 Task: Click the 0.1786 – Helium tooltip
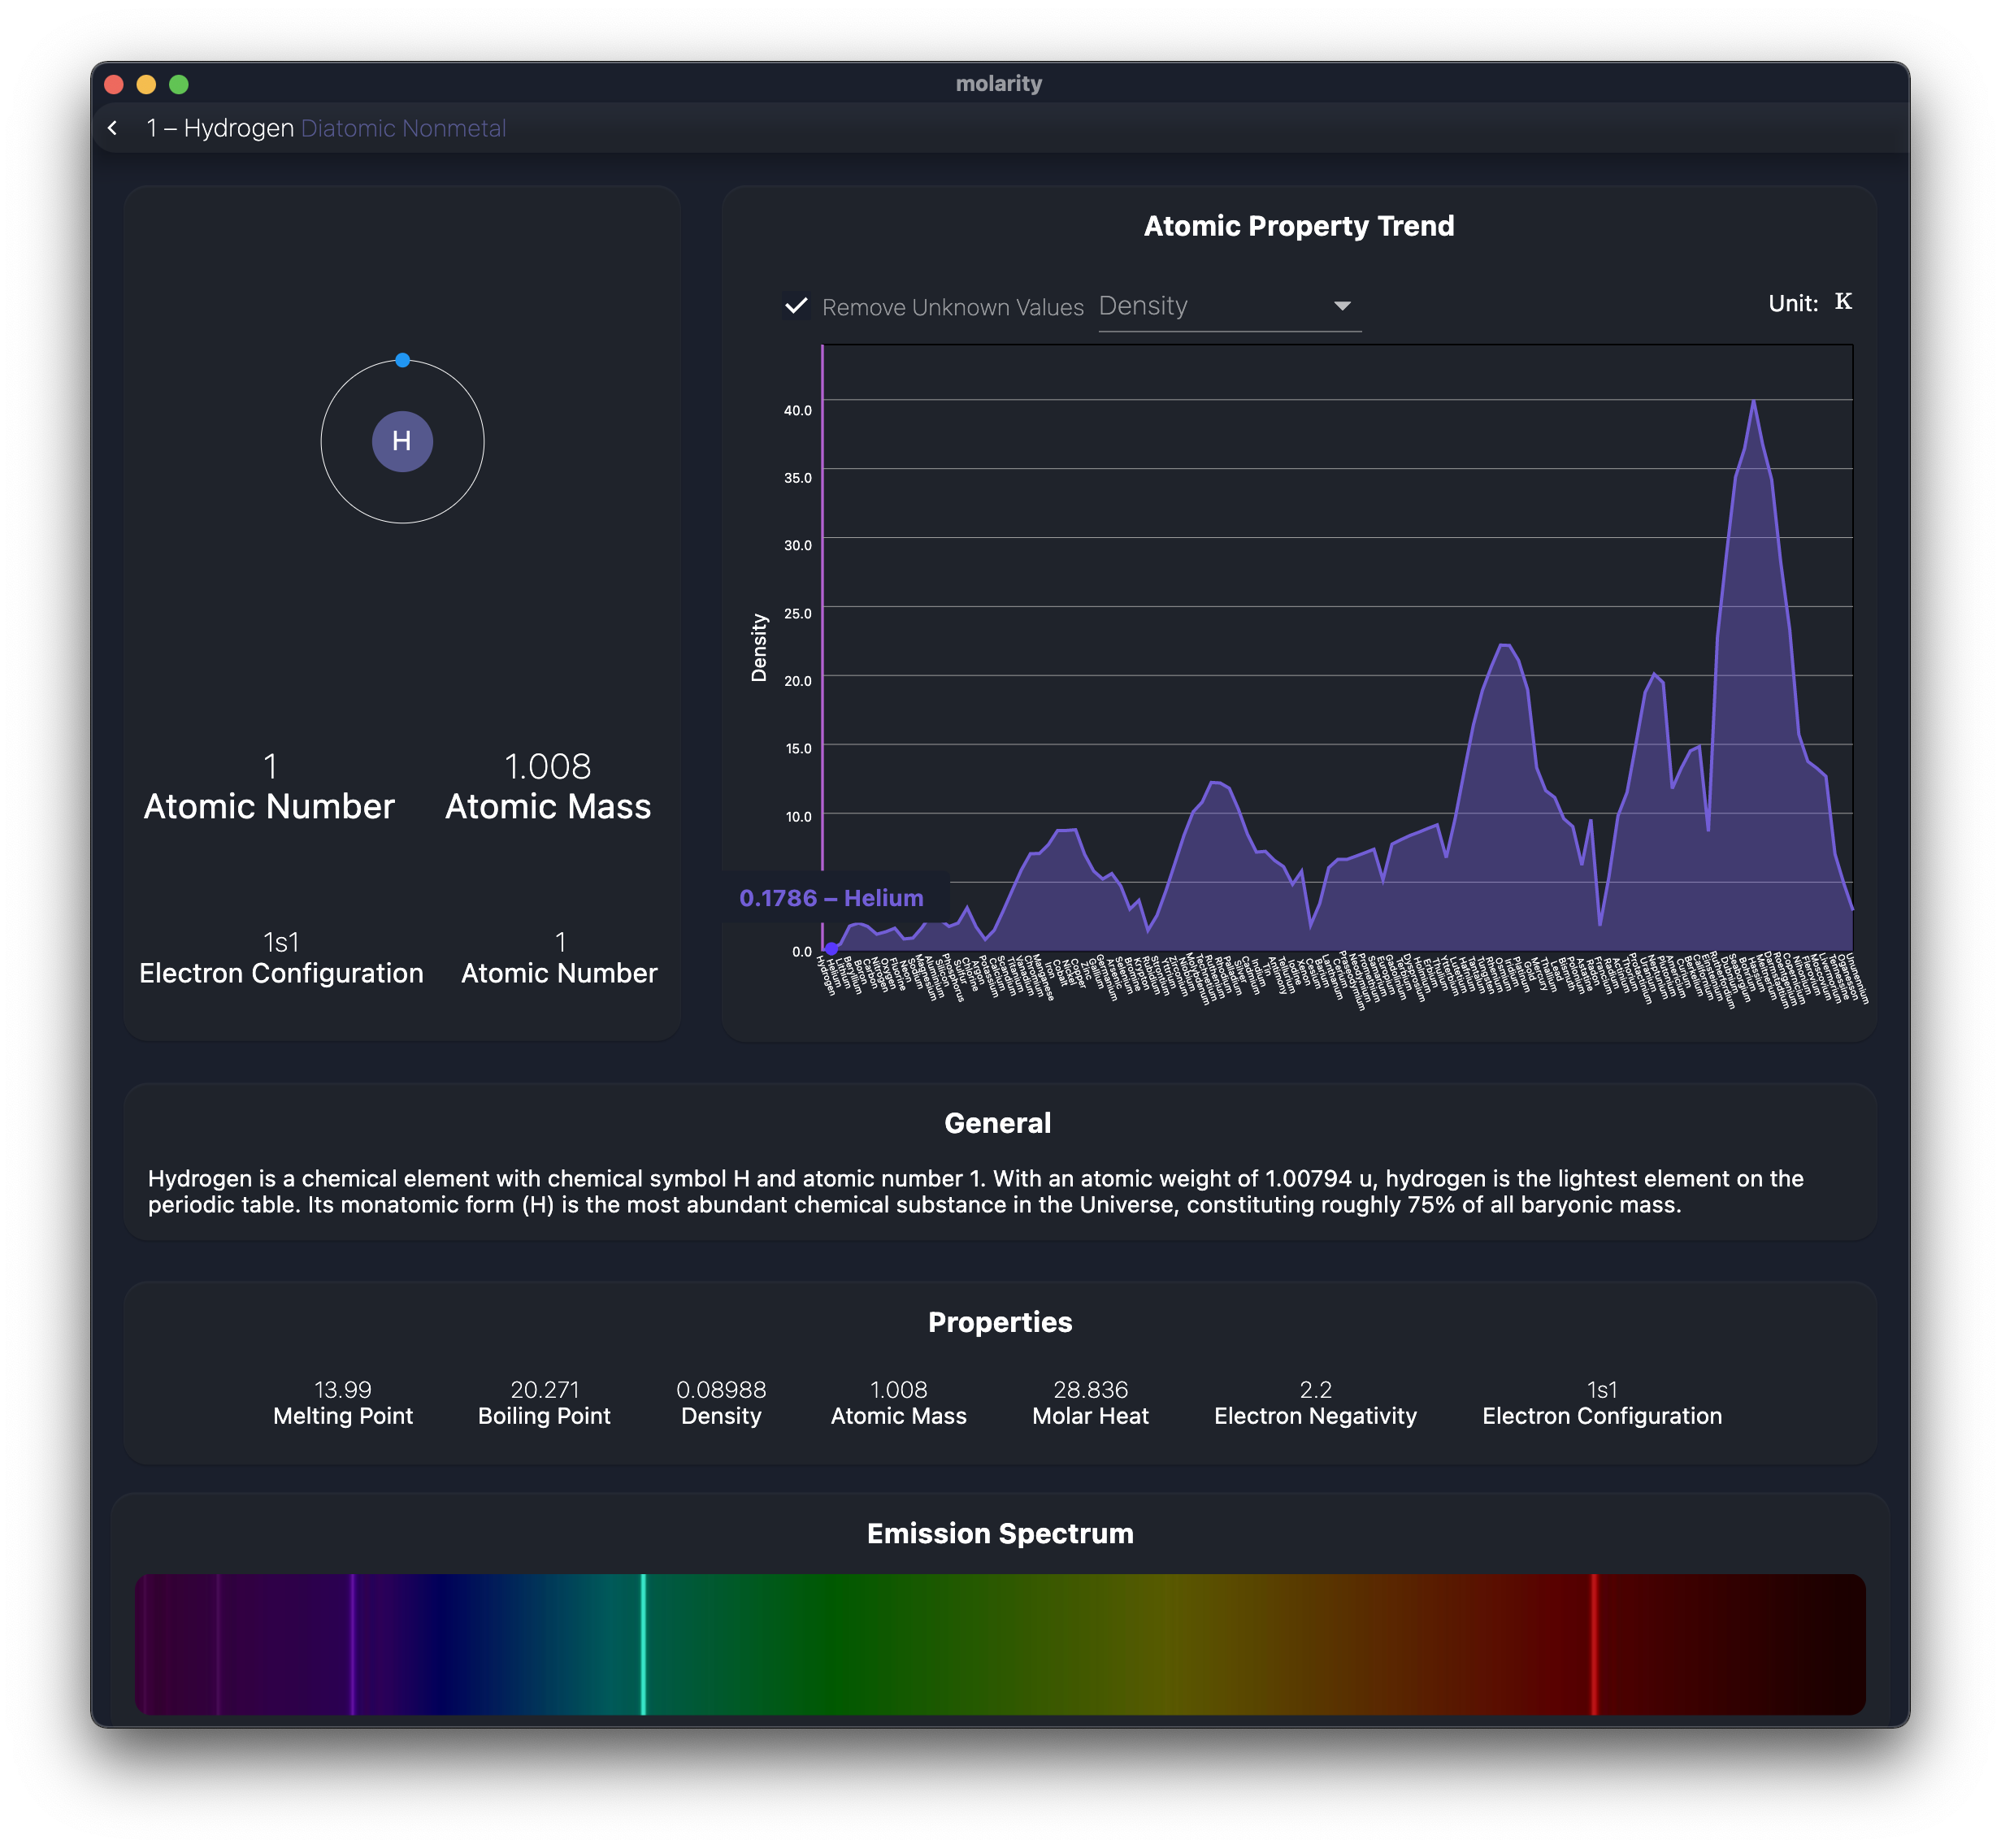pyautogui.click(x=831, y=898)
